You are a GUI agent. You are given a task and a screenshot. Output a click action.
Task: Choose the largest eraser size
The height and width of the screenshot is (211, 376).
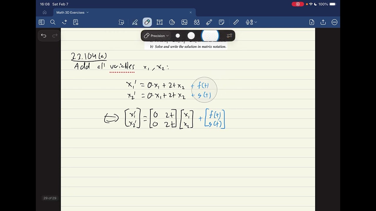click(x=210, y=36)
